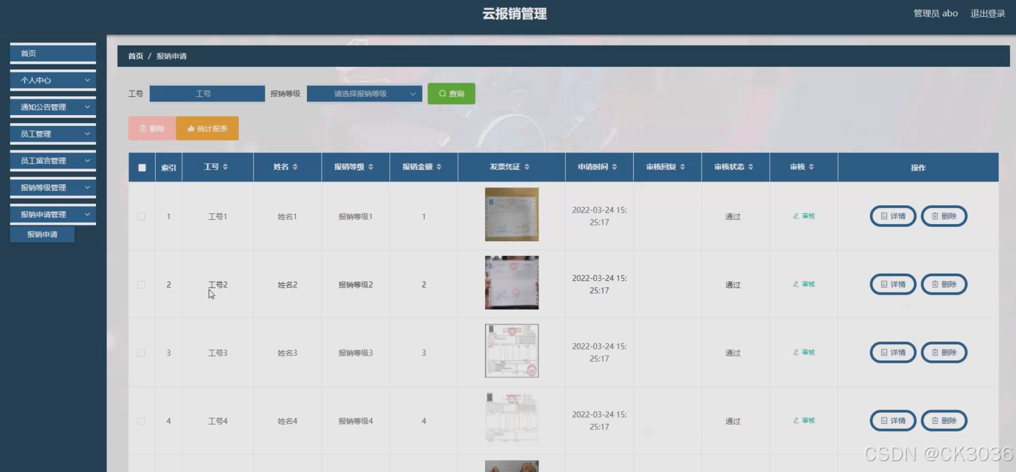
Task: Click 删除 button for row 工号2
Action: click(x=944, y=284)
